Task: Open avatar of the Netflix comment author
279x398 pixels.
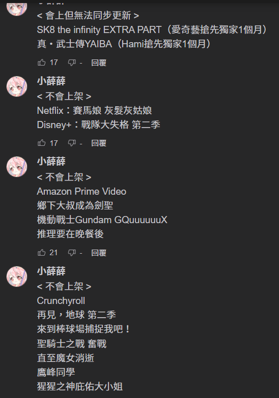Action: [17, 86]
